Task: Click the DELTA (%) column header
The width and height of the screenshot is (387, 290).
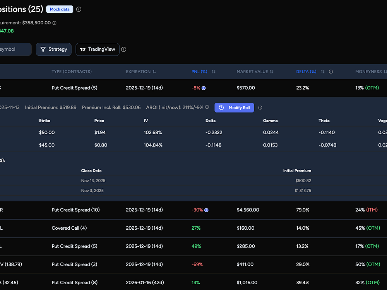Action: click(306, 72)
